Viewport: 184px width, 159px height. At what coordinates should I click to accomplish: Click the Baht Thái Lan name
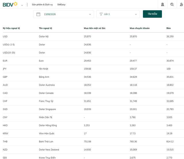tap(46, 142)
